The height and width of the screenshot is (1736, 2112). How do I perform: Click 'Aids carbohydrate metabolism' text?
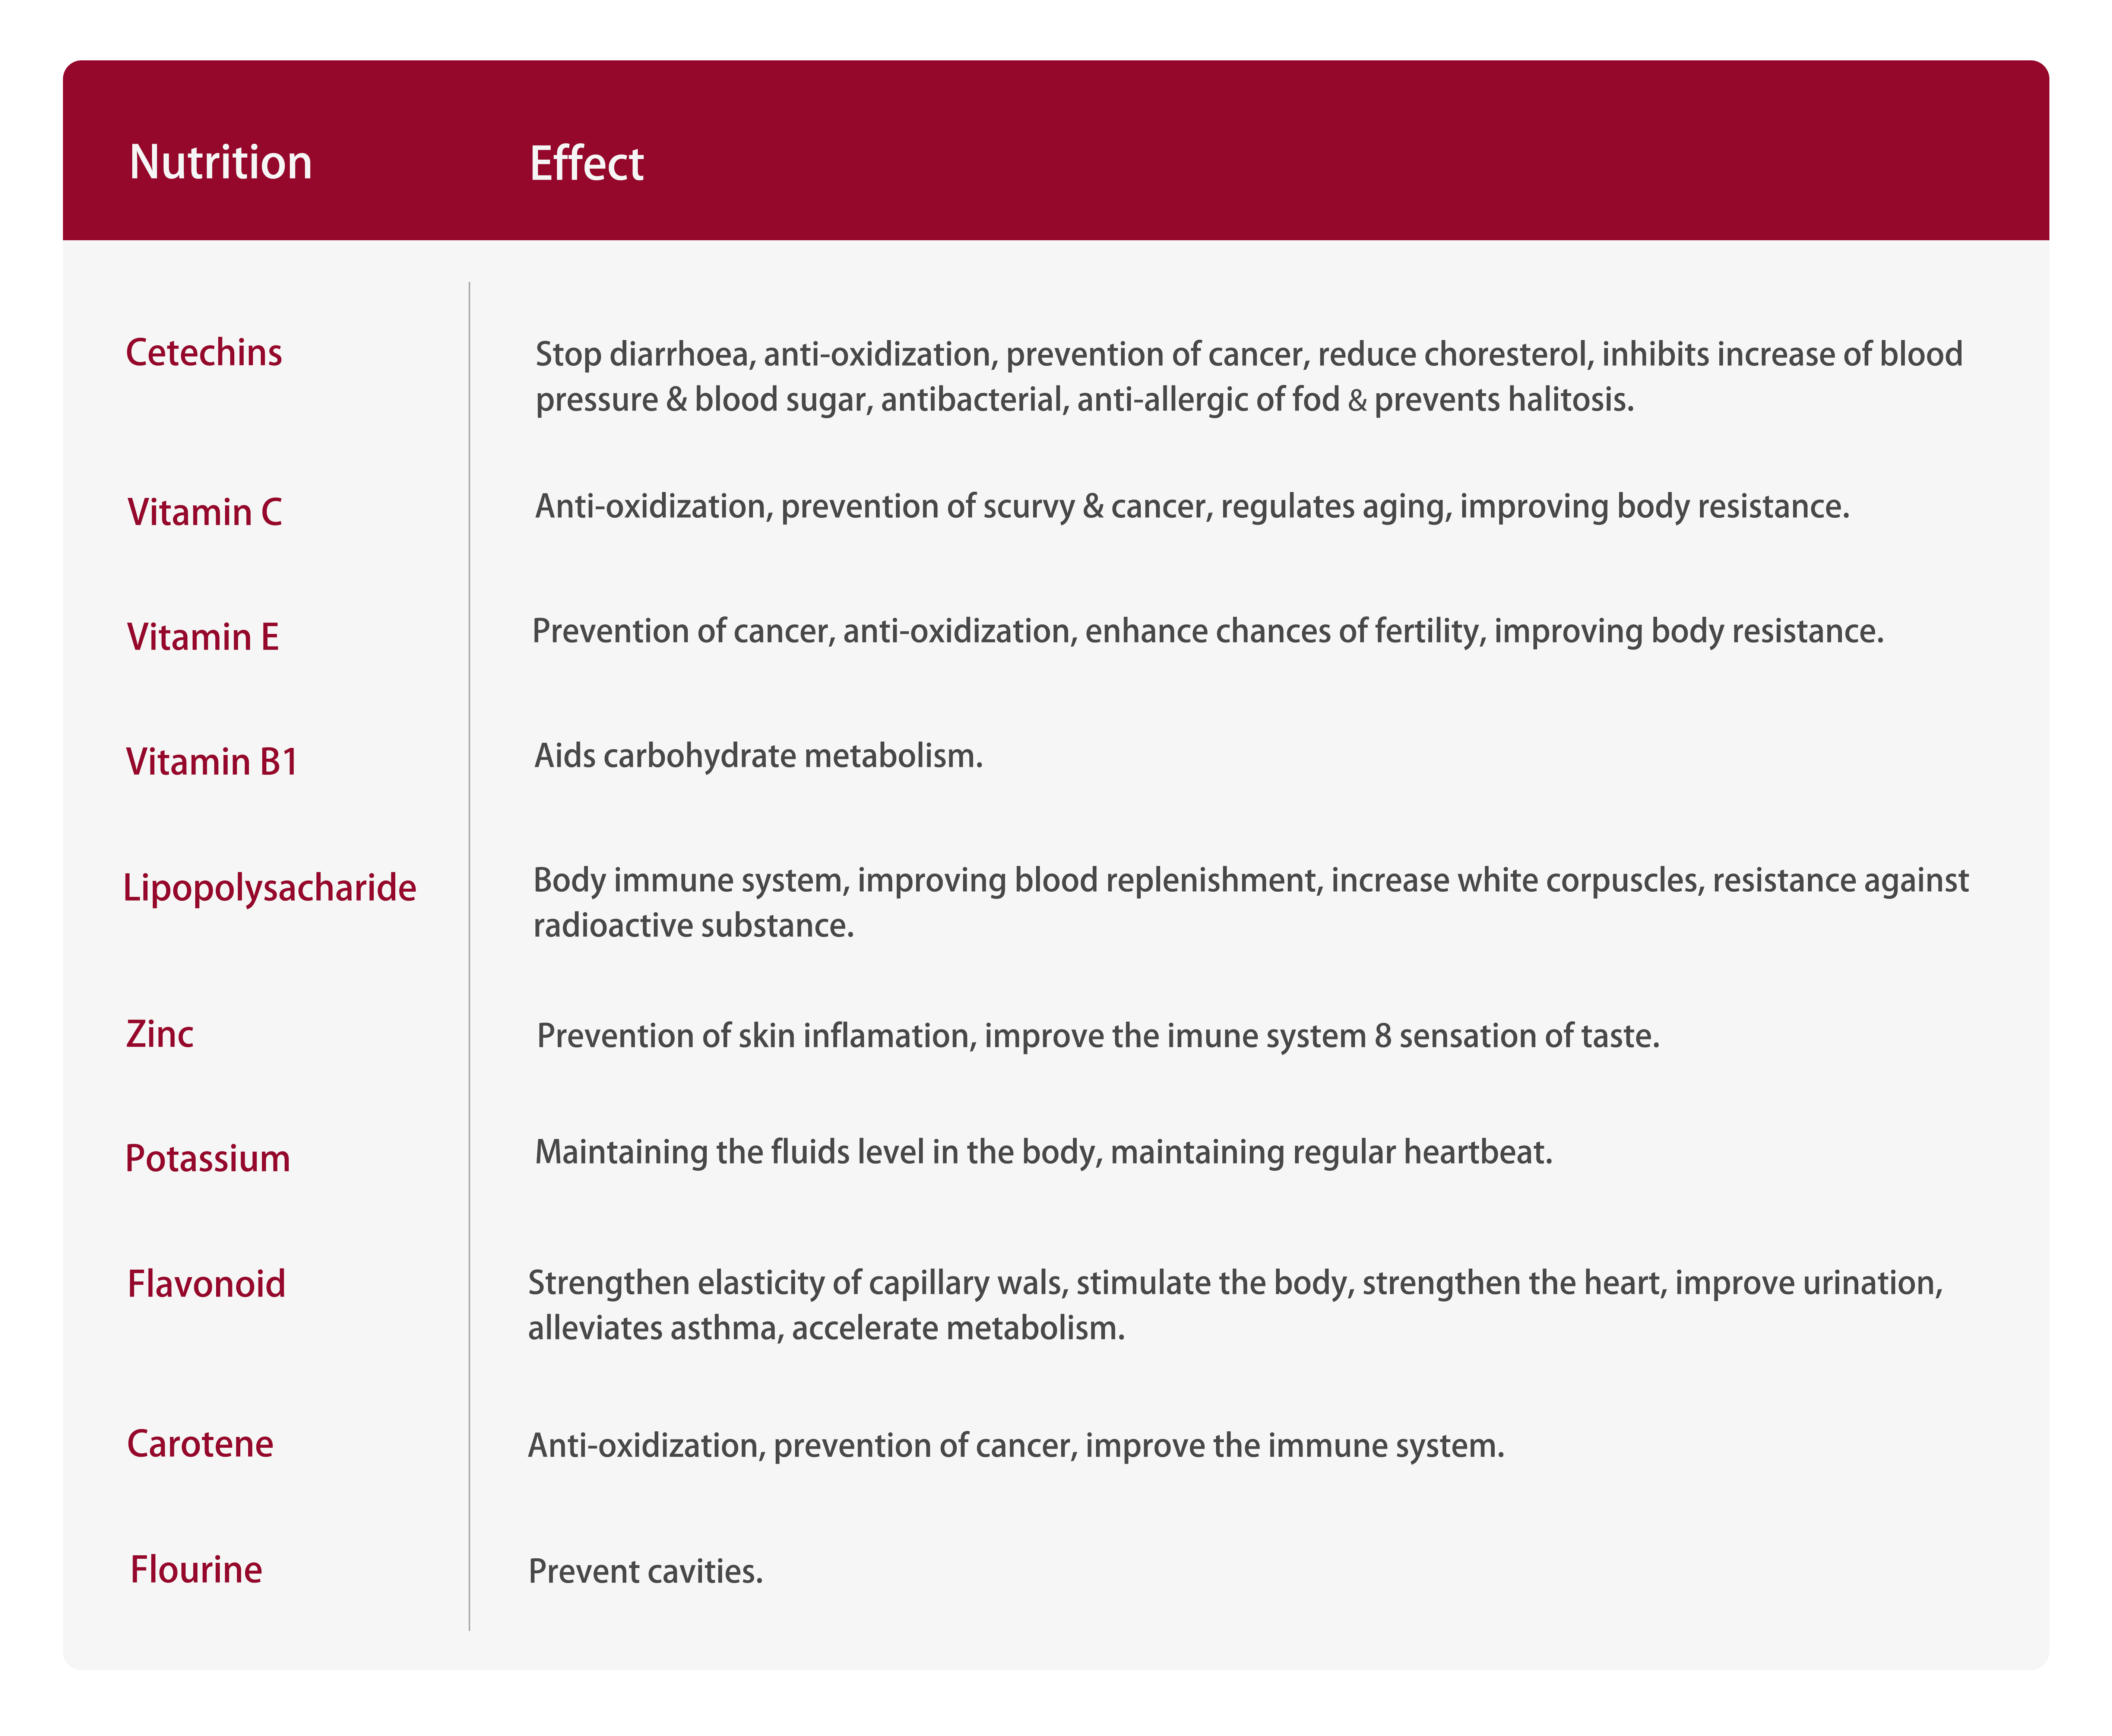click(x=758, y=756)
